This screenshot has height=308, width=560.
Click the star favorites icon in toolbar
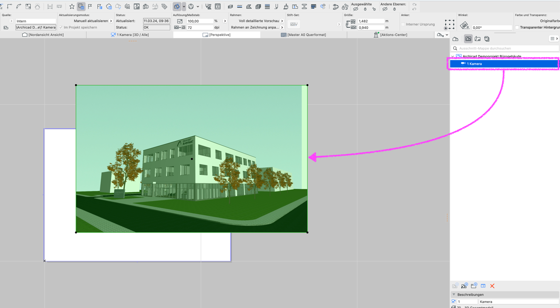pos(72,6)
